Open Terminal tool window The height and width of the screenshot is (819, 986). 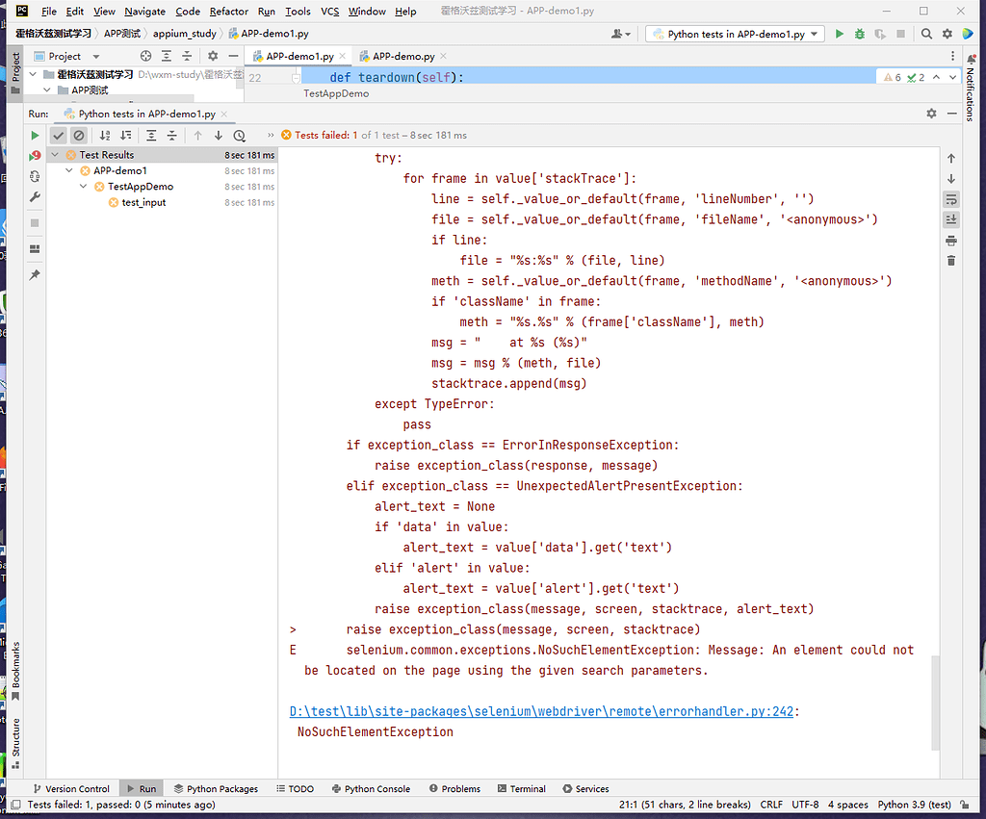[521, 788]
